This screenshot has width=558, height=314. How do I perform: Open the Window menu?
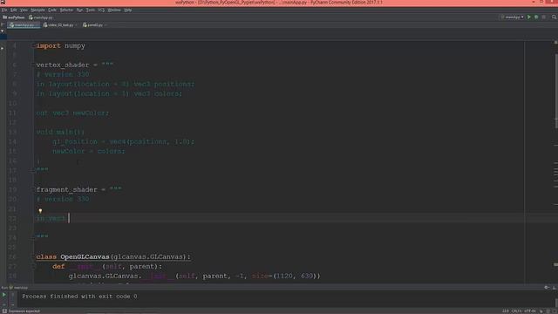[x=114, y=10]
